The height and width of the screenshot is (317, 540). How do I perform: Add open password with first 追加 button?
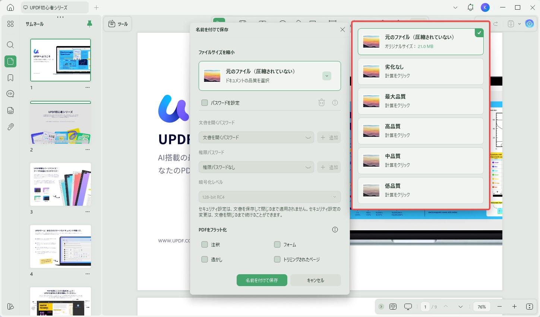coord(329,137)
